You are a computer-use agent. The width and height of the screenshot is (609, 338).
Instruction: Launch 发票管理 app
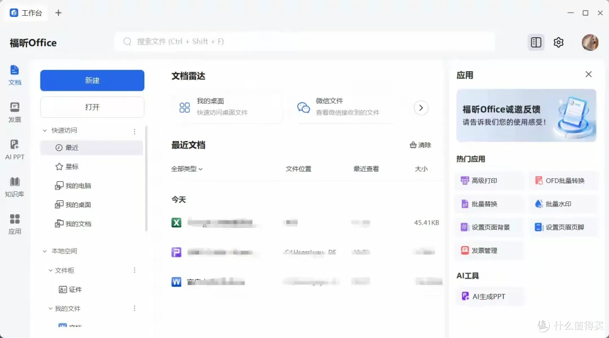click(488, 251)
